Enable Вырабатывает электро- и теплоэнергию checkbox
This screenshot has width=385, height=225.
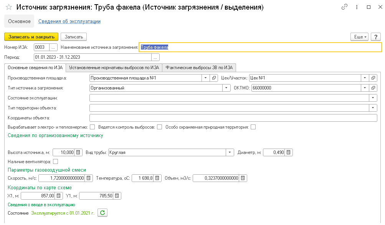click(x=93, y=127)
